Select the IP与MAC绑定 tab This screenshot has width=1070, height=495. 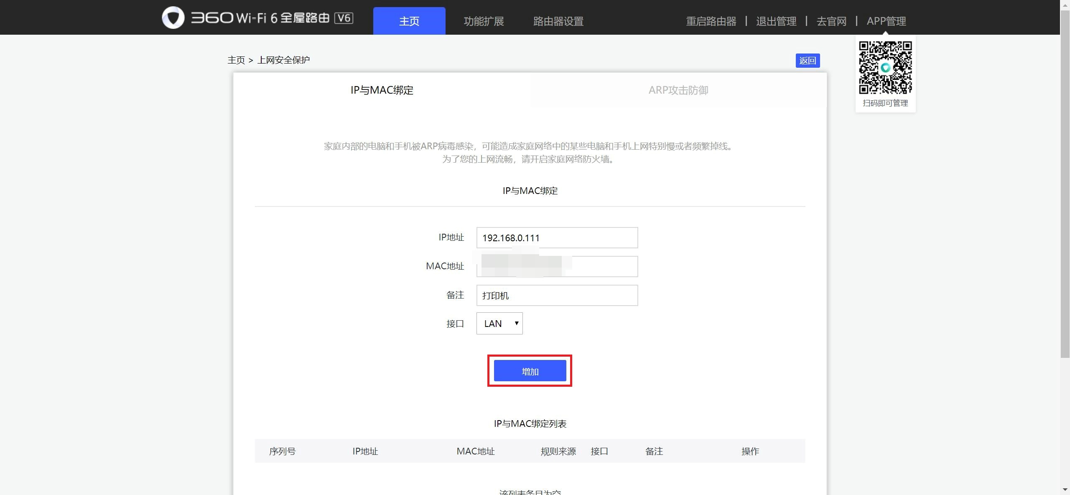(382, 90)
